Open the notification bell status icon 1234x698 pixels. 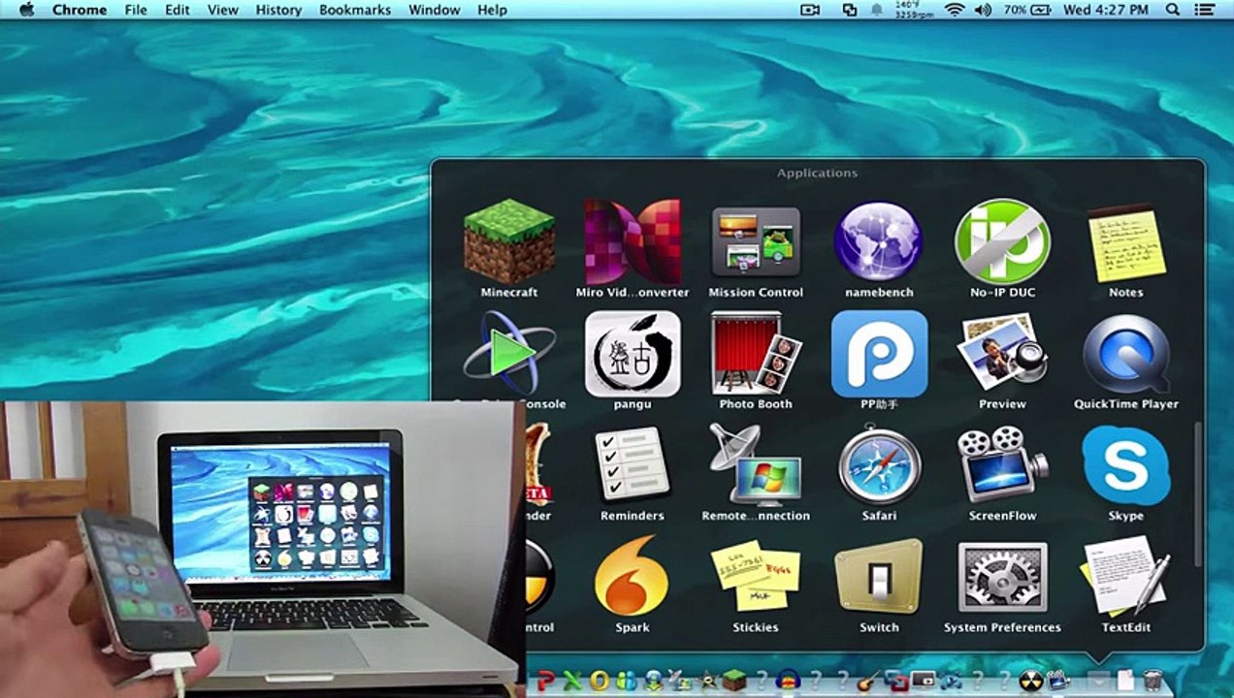(x=878, y=10)
